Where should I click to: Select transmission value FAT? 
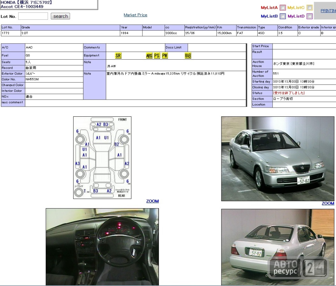[247, 33]
